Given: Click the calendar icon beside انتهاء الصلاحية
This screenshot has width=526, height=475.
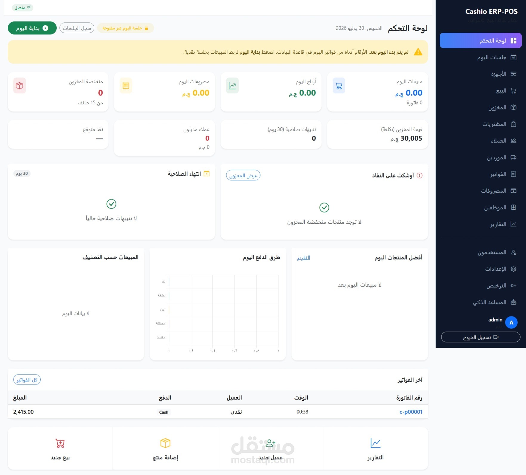Looking at the screenshot, I should pyautogui.click(x=206, y=174).
